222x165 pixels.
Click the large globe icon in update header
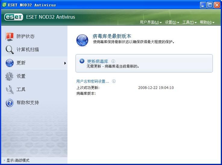82,40
